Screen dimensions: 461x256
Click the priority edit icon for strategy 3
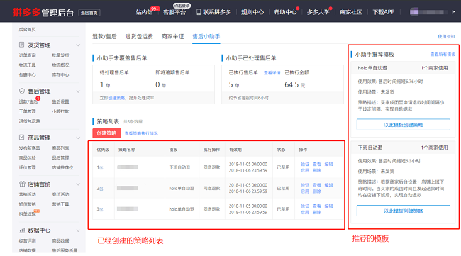click(101, 209)
